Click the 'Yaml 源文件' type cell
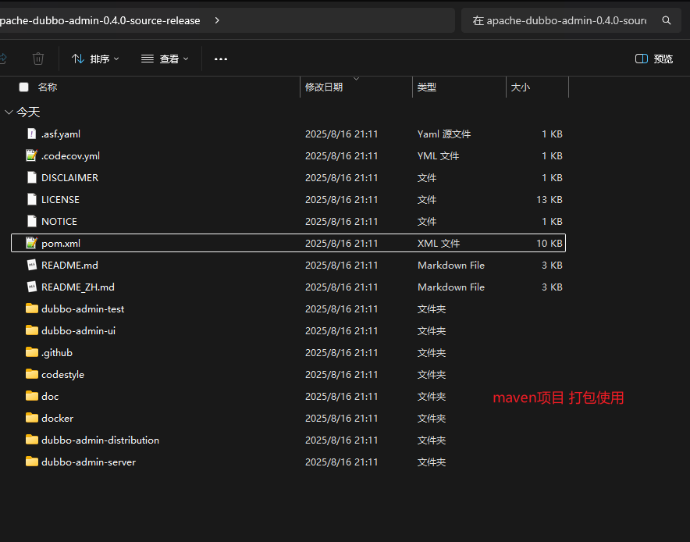Image resolution: width=690 pixels, height=542 pixels. [444, 134]
